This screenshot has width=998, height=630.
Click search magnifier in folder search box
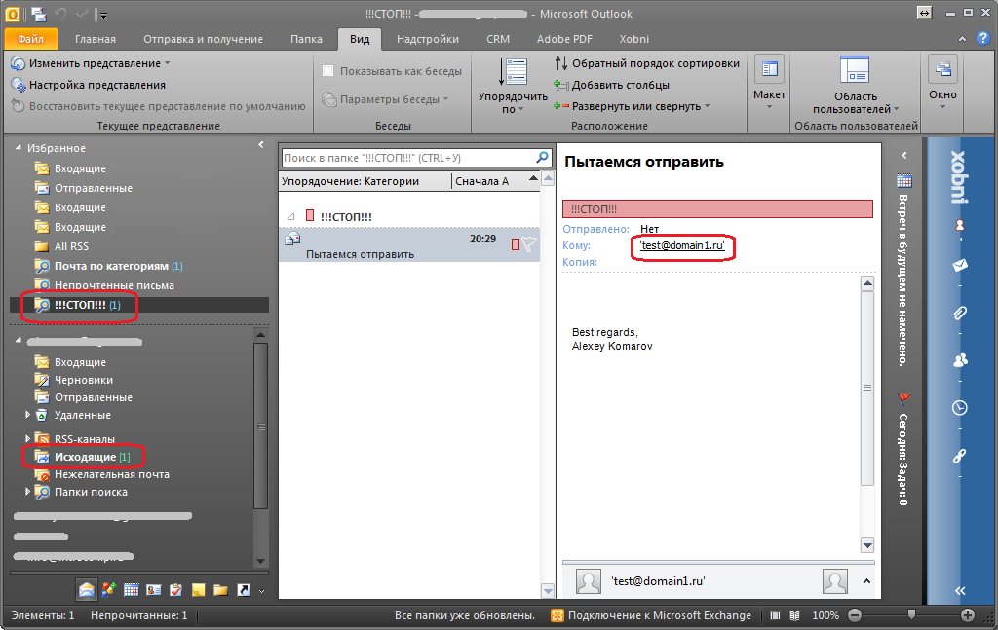[x=542, y=157]
